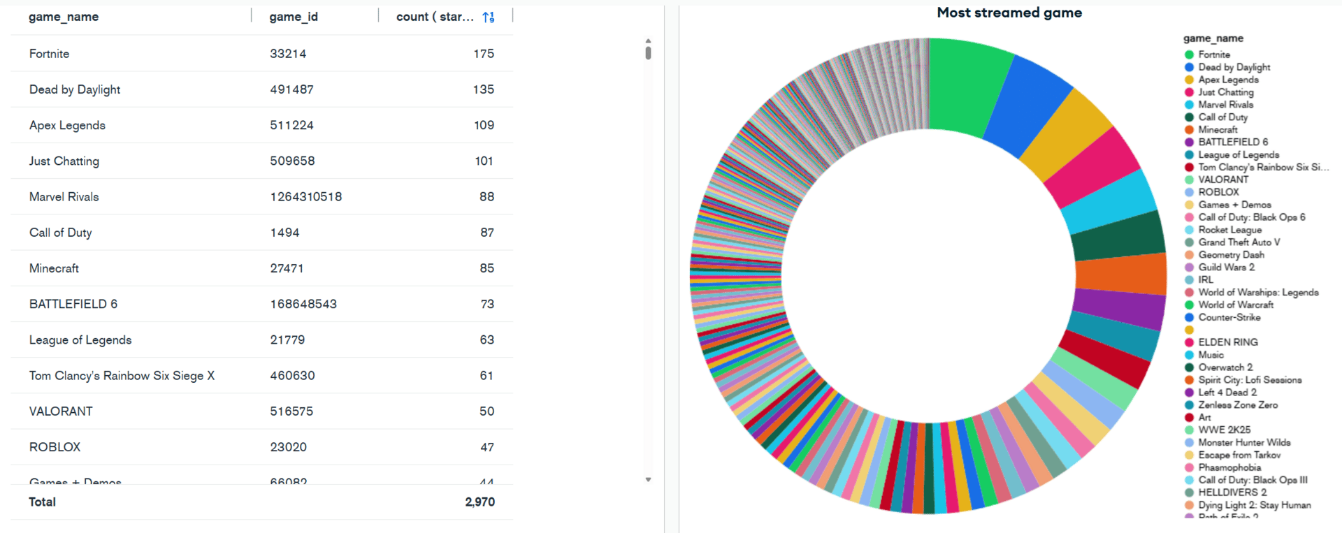The height and width of the screenshot is (533, 1342).
Task: Click the Music legend entry
Action: pyautogui.click(x=1211, y=355)
